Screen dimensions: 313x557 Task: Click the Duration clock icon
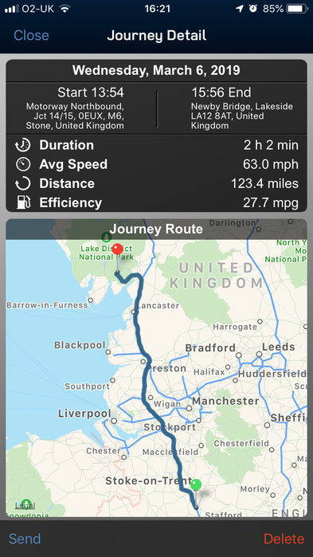coord(23,145)
